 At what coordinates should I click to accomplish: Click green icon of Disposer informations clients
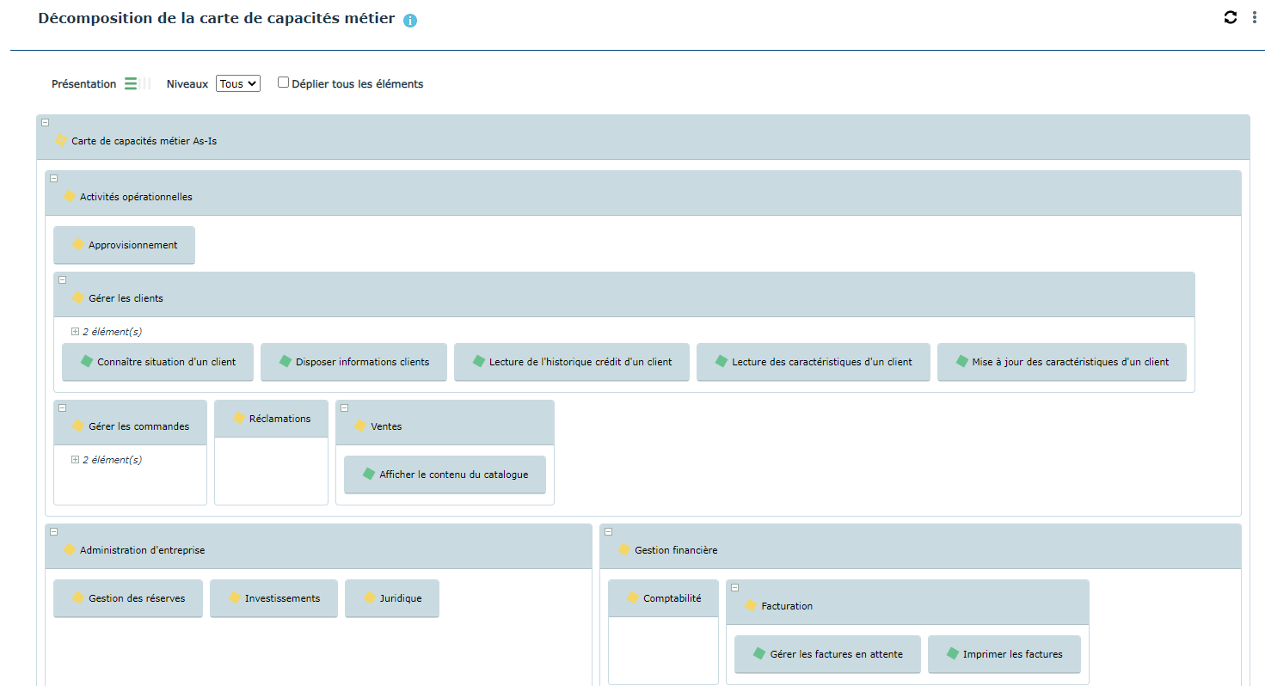(x=286, y=361)
